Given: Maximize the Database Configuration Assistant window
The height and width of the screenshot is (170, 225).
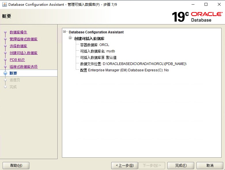Looking at the screenshot, I should (x=206, y=4).
